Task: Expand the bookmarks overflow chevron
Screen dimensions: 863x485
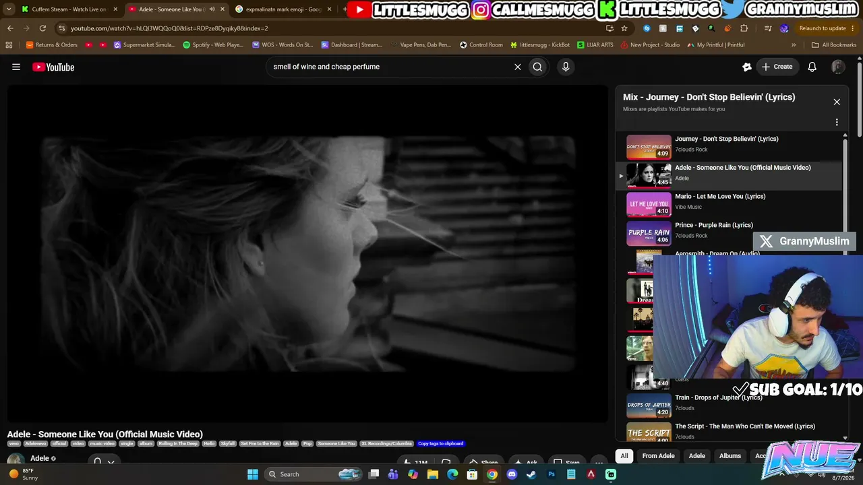Action: (x=794, y=44)
